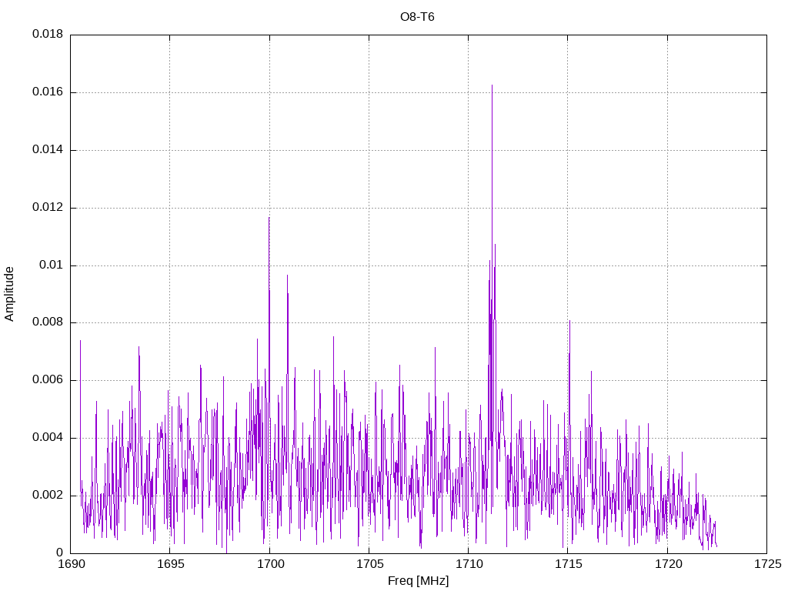Click the O8-T6 plot title

pyautogui.click(x=417, y=17)
